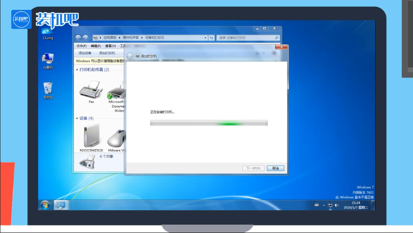
Task: Click the Windows Start orb
Action: click(45, 205)
